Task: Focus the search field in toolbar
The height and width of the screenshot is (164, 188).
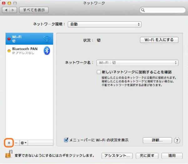Action: pos(163,10)
